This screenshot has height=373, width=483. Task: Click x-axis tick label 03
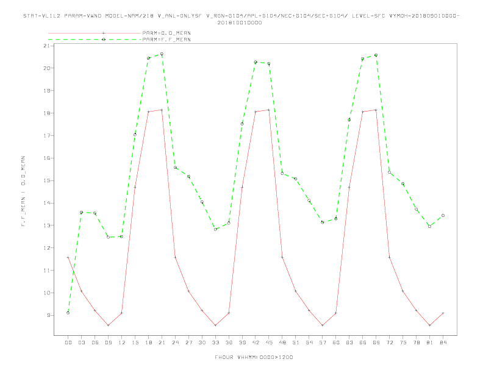[81, 343]
